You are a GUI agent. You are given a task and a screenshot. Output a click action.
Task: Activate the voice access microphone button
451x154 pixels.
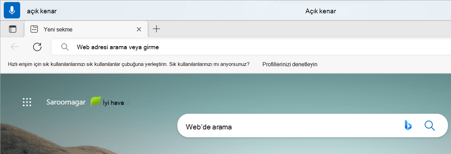pyautogui.click(x=12, y=10)
